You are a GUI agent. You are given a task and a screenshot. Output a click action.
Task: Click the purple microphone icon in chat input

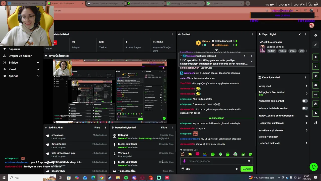pyautogui.click(x=184, y=161)
